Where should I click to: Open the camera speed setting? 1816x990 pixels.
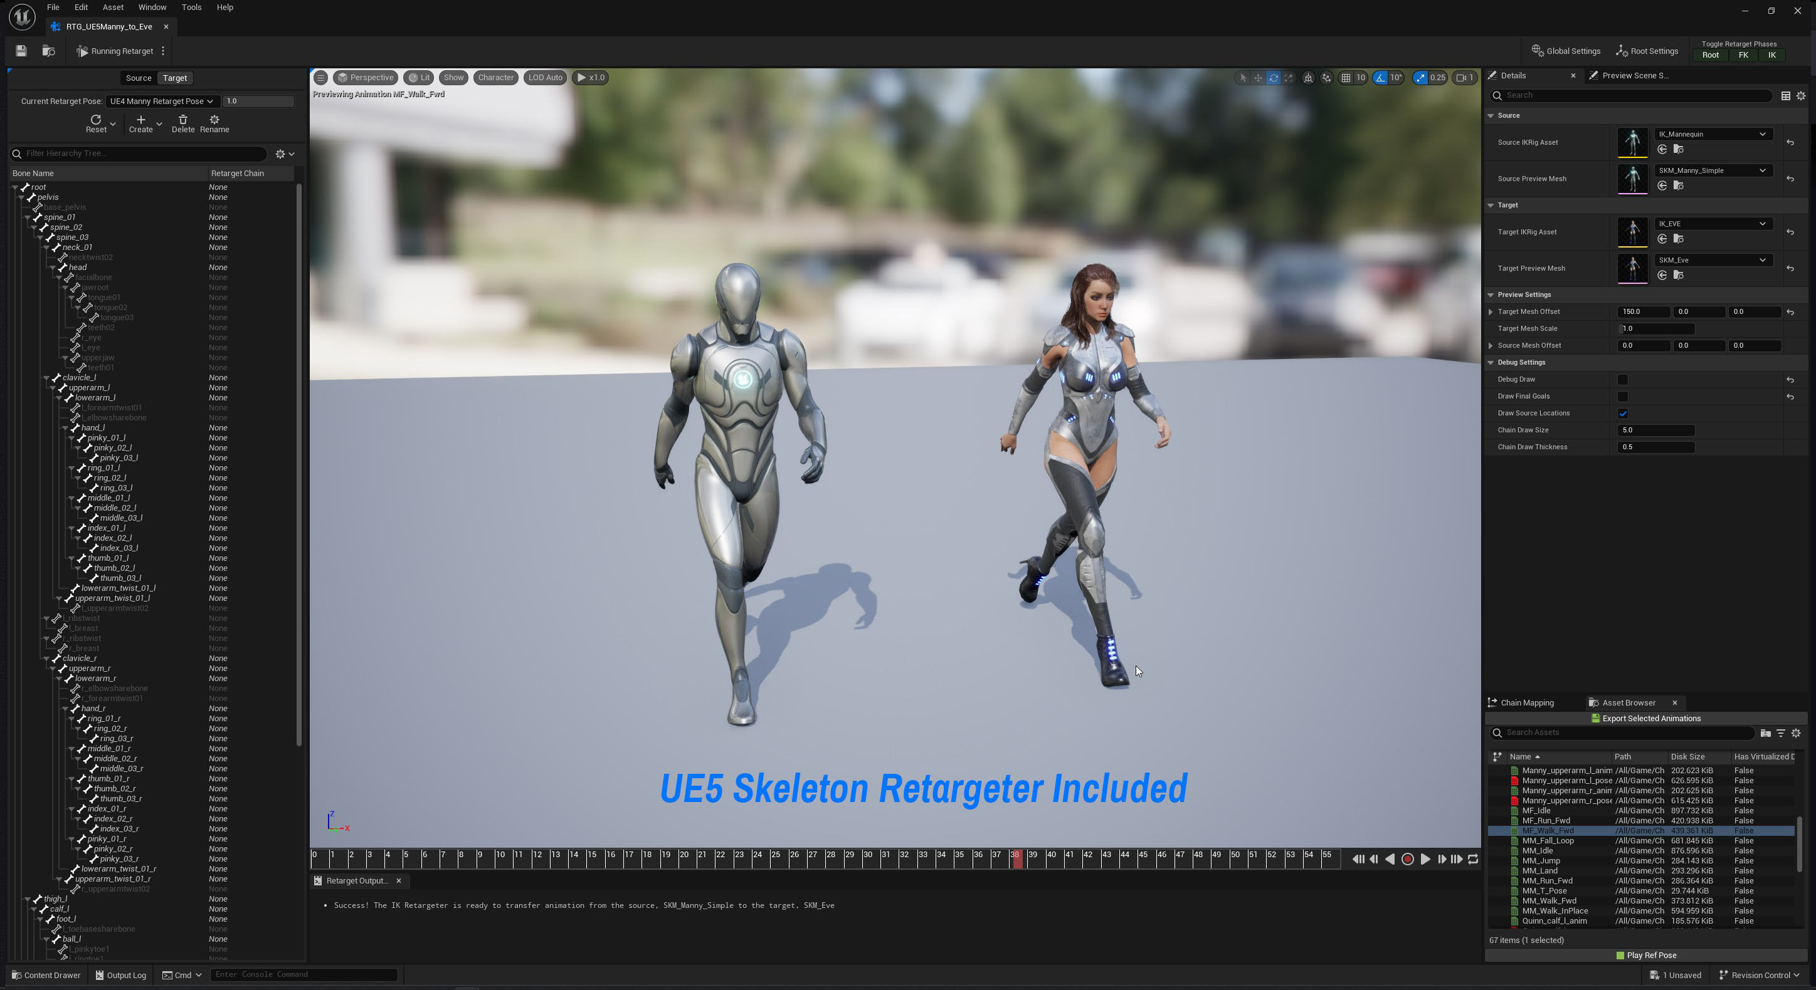coord(1465,78)
